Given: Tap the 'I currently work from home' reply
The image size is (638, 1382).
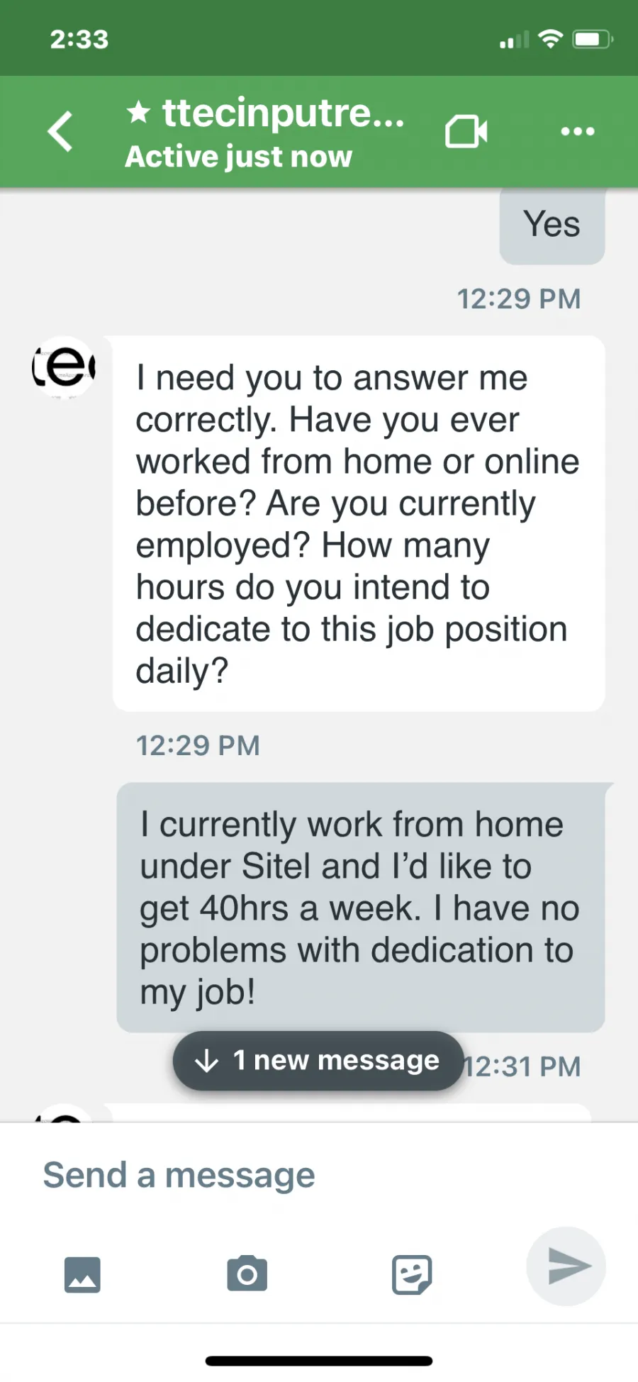Looking at the screenshot, I should tap(361, 908).
